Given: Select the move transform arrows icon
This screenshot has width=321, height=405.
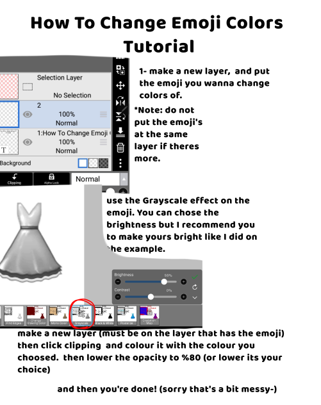Looking at the screenshot, I should (120, 85).
